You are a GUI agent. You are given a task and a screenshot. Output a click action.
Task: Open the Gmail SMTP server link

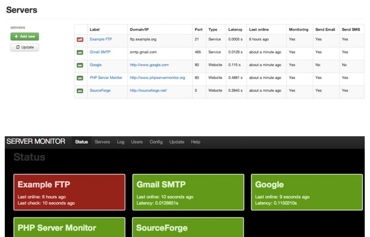point(100,52)
